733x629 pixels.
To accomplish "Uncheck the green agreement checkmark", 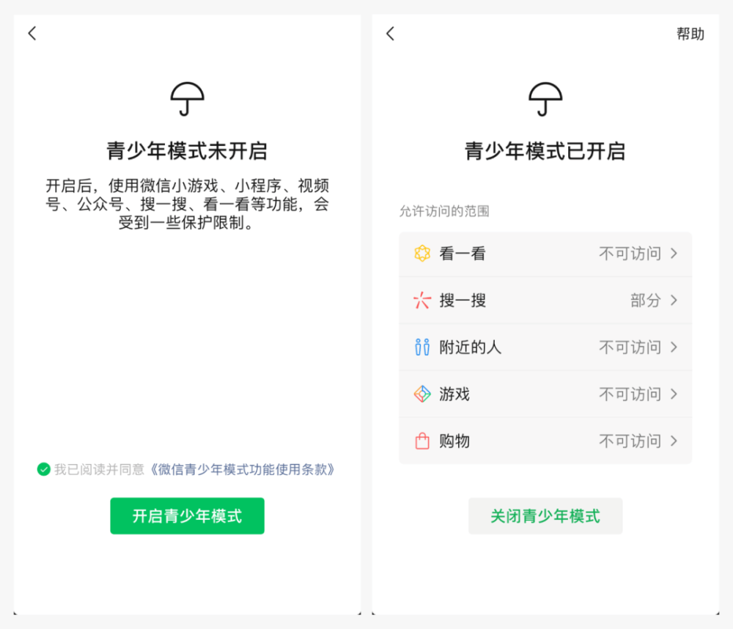I will coord(43,469).
